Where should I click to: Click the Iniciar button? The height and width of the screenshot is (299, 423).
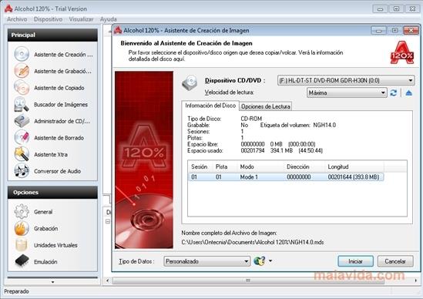click(x=355, y=261)
